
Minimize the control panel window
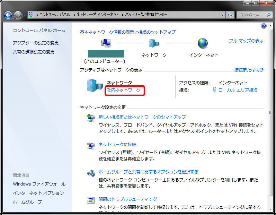coord(248,3)
